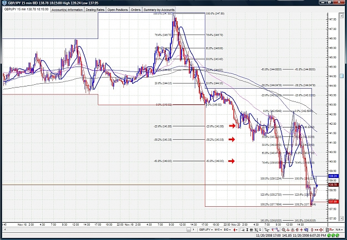Click the red-blue line drawing tool icon
The image size is (347, 240).
click(273, 229)
